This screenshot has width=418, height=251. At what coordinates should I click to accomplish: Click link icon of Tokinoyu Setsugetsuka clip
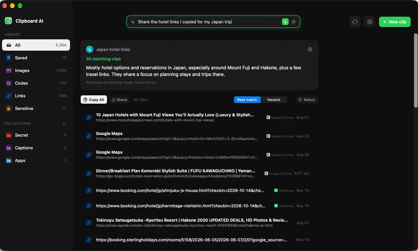[x=89, y=223]
